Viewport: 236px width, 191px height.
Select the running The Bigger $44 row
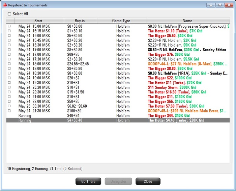118,115
